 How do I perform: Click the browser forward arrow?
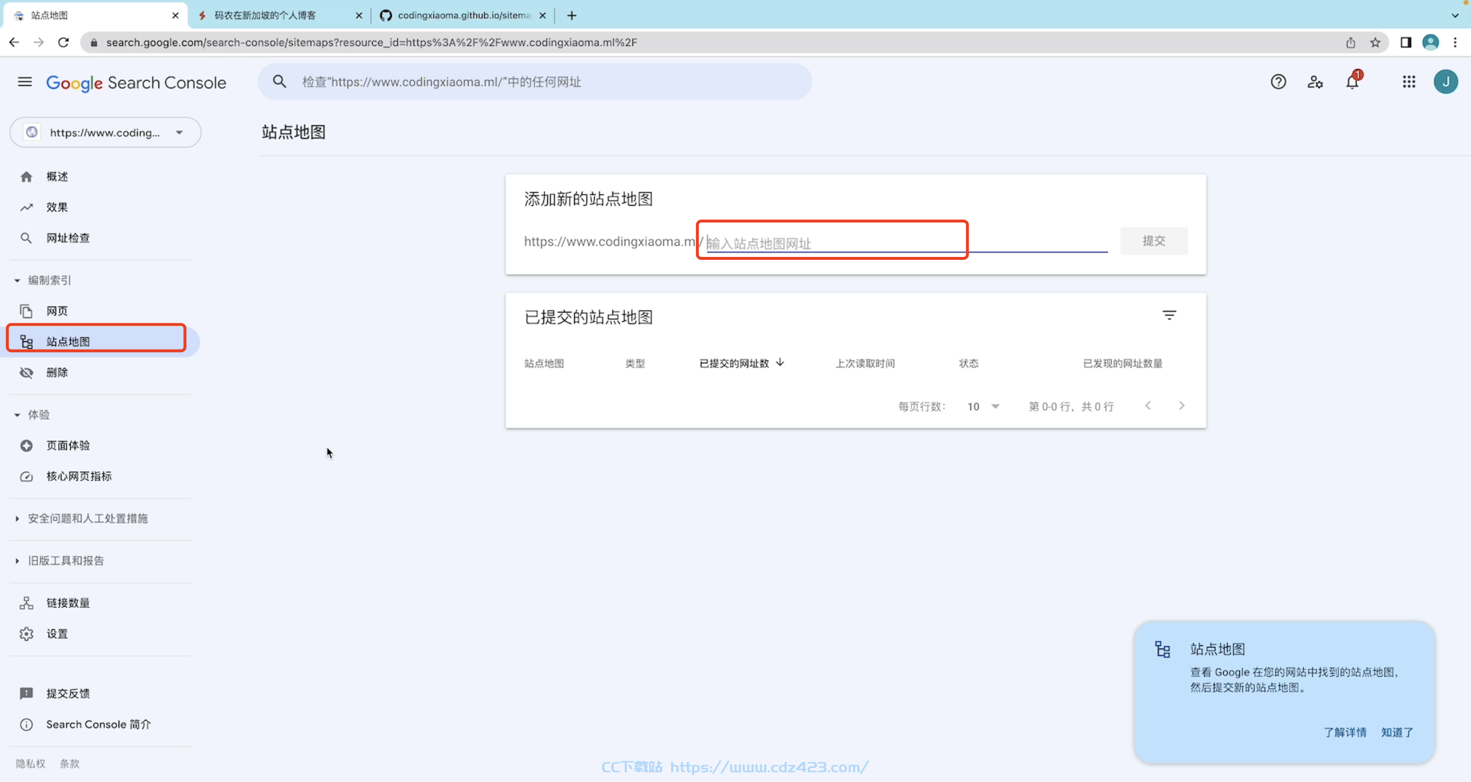pyautogui.click(x=39, y=42)
